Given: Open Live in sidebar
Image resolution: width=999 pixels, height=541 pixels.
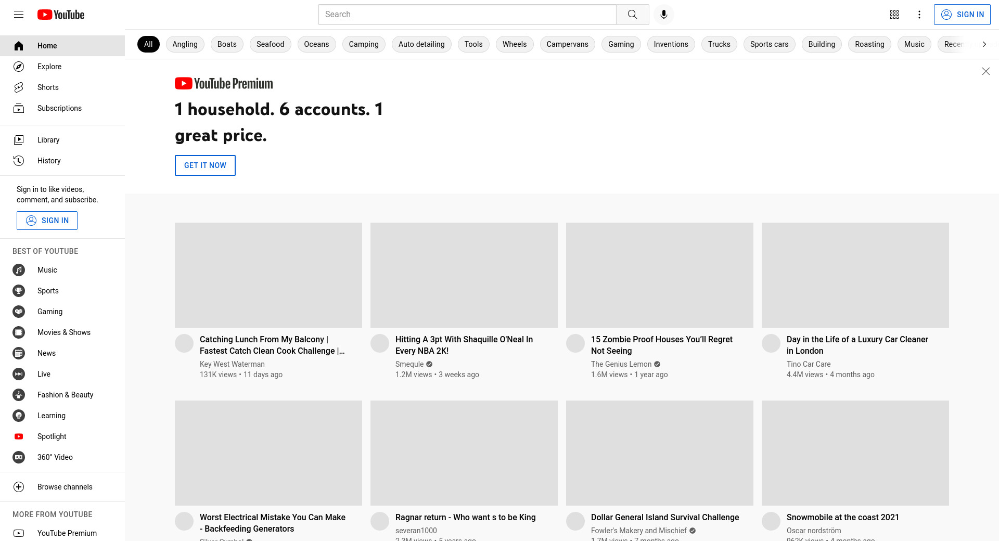Looking at the screenshot, I should tap(62, 374).
